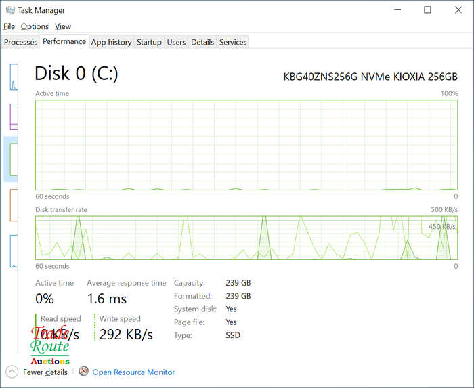474x388 pixels.
Task: Select the bottom blue GPU graph thumbnail
Action: coord(13,251)
